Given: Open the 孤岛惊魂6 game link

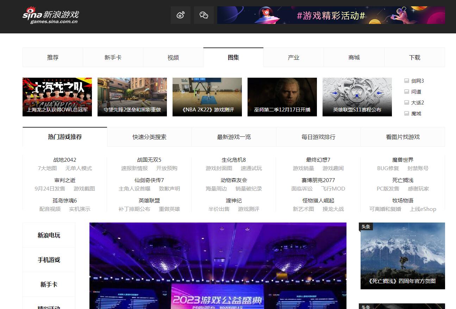Looking at the screenshot, I should tap(65, 201).
